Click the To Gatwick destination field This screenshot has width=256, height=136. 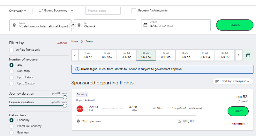point(105,25)
